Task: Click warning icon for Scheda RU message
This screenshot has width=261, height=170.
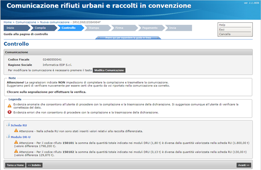Action: click(x=16, y=131)
